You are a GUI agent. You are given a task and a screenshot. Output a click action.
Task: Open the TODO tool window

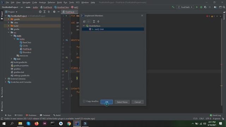(19, 115)
